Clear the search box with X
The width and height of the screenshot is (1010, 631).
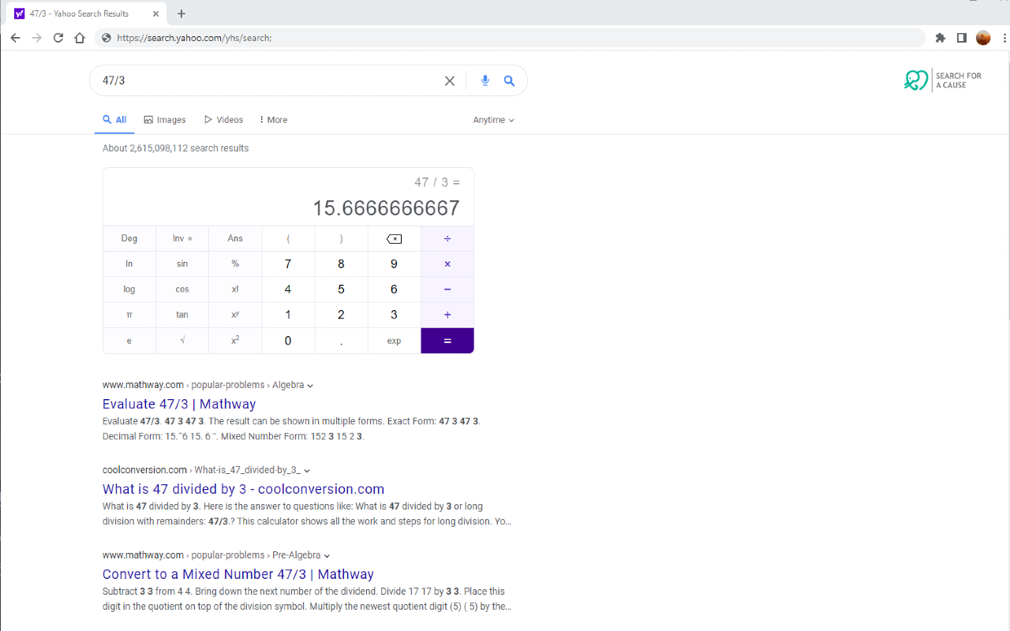click(x=450, y=80)
